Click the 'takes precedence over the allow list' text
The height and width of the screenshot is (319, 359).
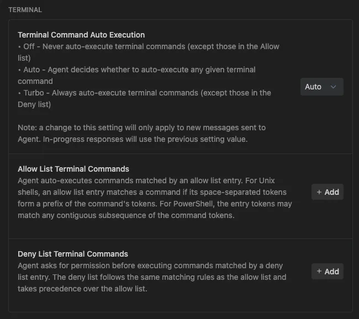[83, 289]
